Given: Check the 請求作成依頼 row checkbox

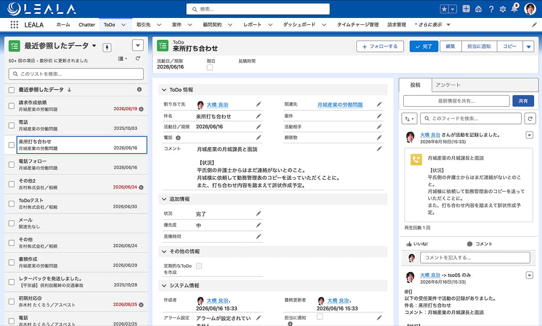Looking at the screenshot, I should tap(12, 106).
